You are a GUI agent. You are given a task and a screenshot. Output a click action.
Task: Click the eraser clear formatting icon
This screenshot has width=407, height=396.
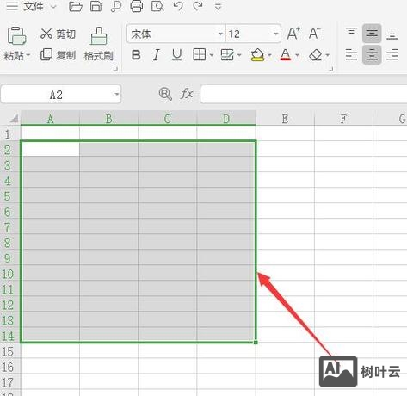coord(316,55)
